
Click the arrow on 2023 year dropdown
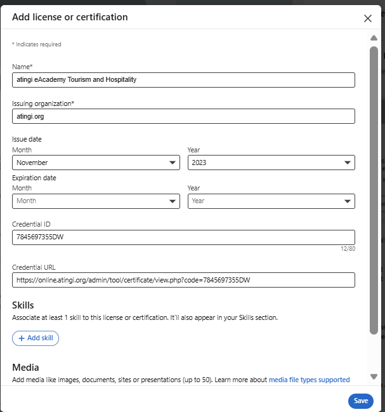point(348,163)
